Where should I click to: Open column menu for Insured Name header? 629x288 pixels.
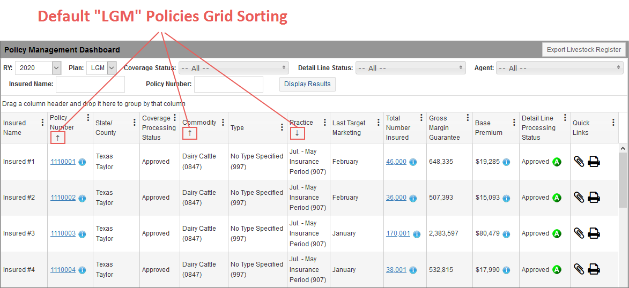(x=42, y=123)
